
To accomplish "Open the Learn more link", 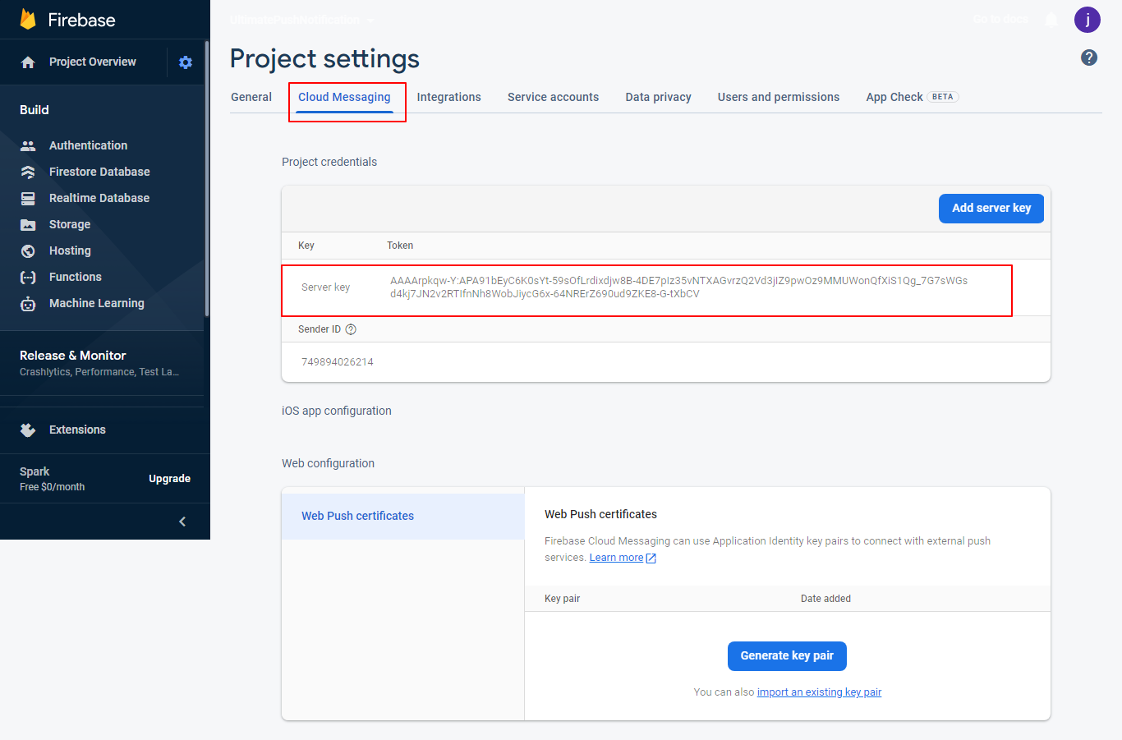I will (x=623, y=558).
